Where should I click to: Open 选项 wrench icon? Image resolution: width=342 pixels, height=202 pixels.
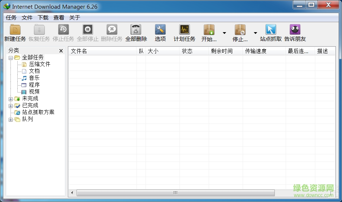click(160, 30)
